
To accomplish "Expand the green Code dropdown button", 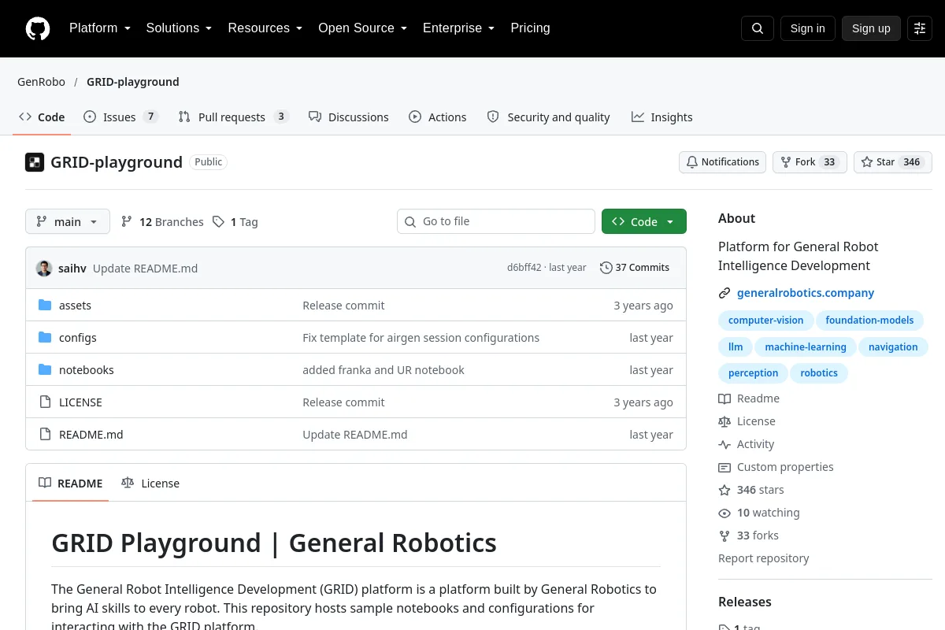I will [x=644, y=222].
